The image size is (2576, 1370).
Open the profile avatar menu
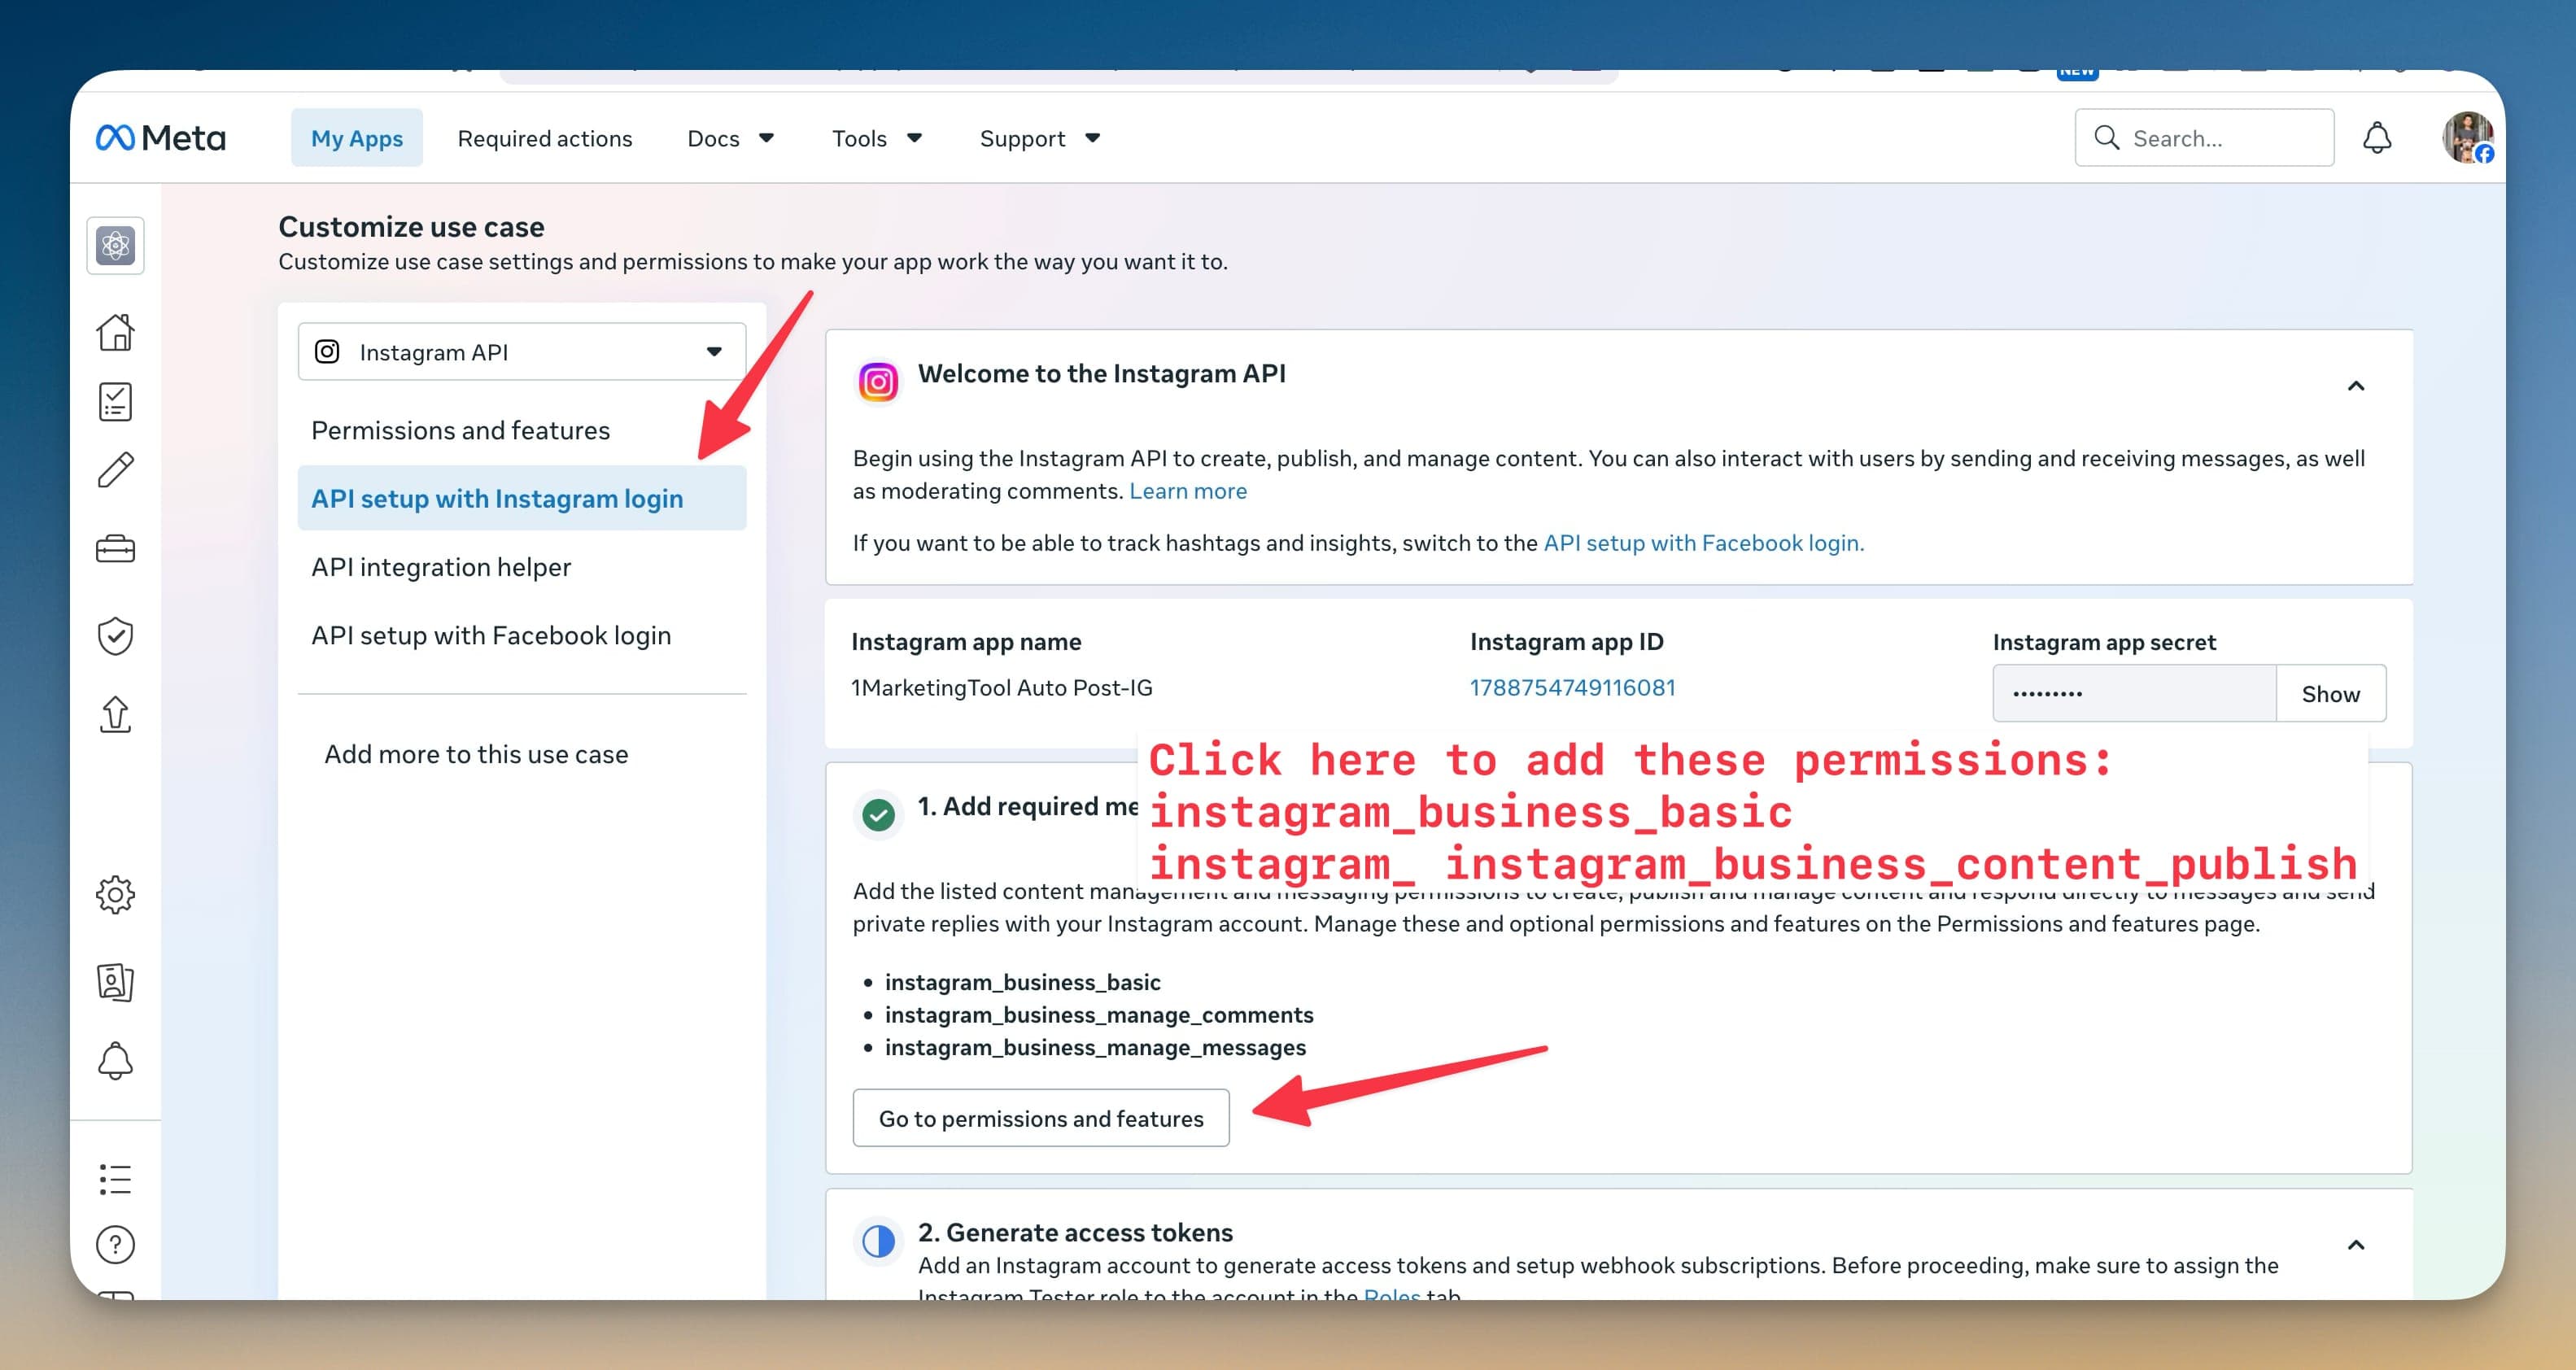(x=2468, y=138)
